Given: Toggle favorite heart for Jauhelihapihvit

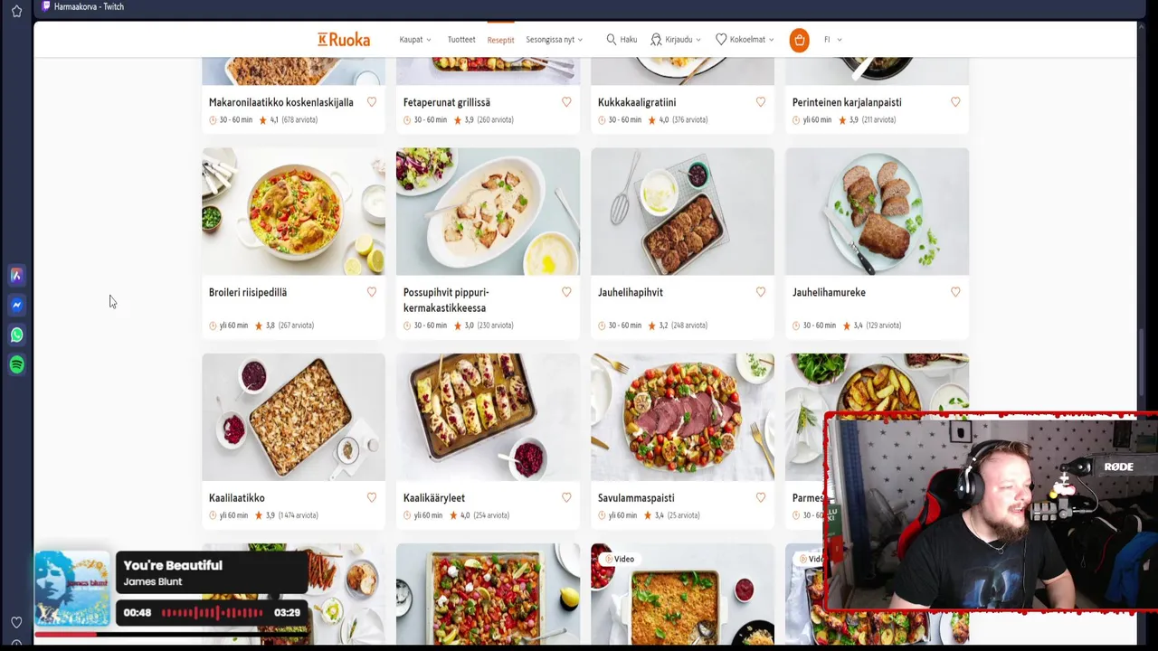Looking at the screenshot, I should [761, 292].
